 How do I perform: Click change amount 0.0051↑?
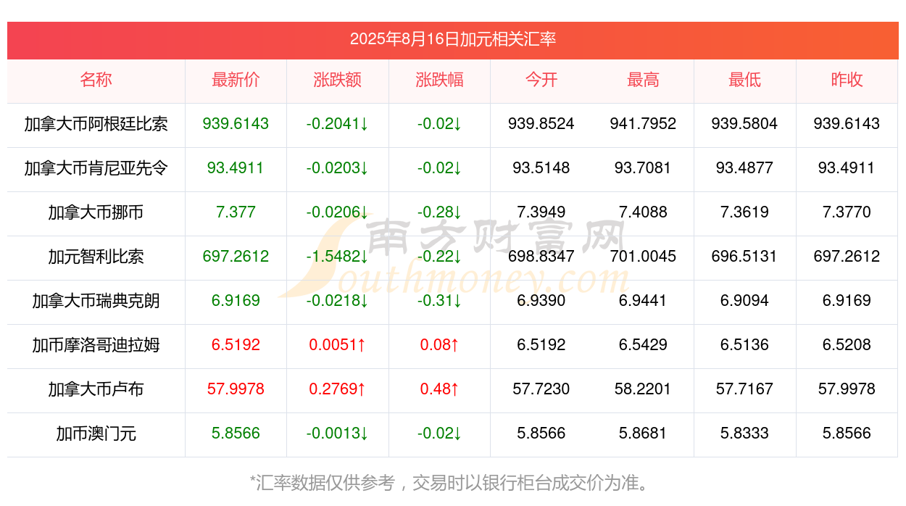coord(338,345)
